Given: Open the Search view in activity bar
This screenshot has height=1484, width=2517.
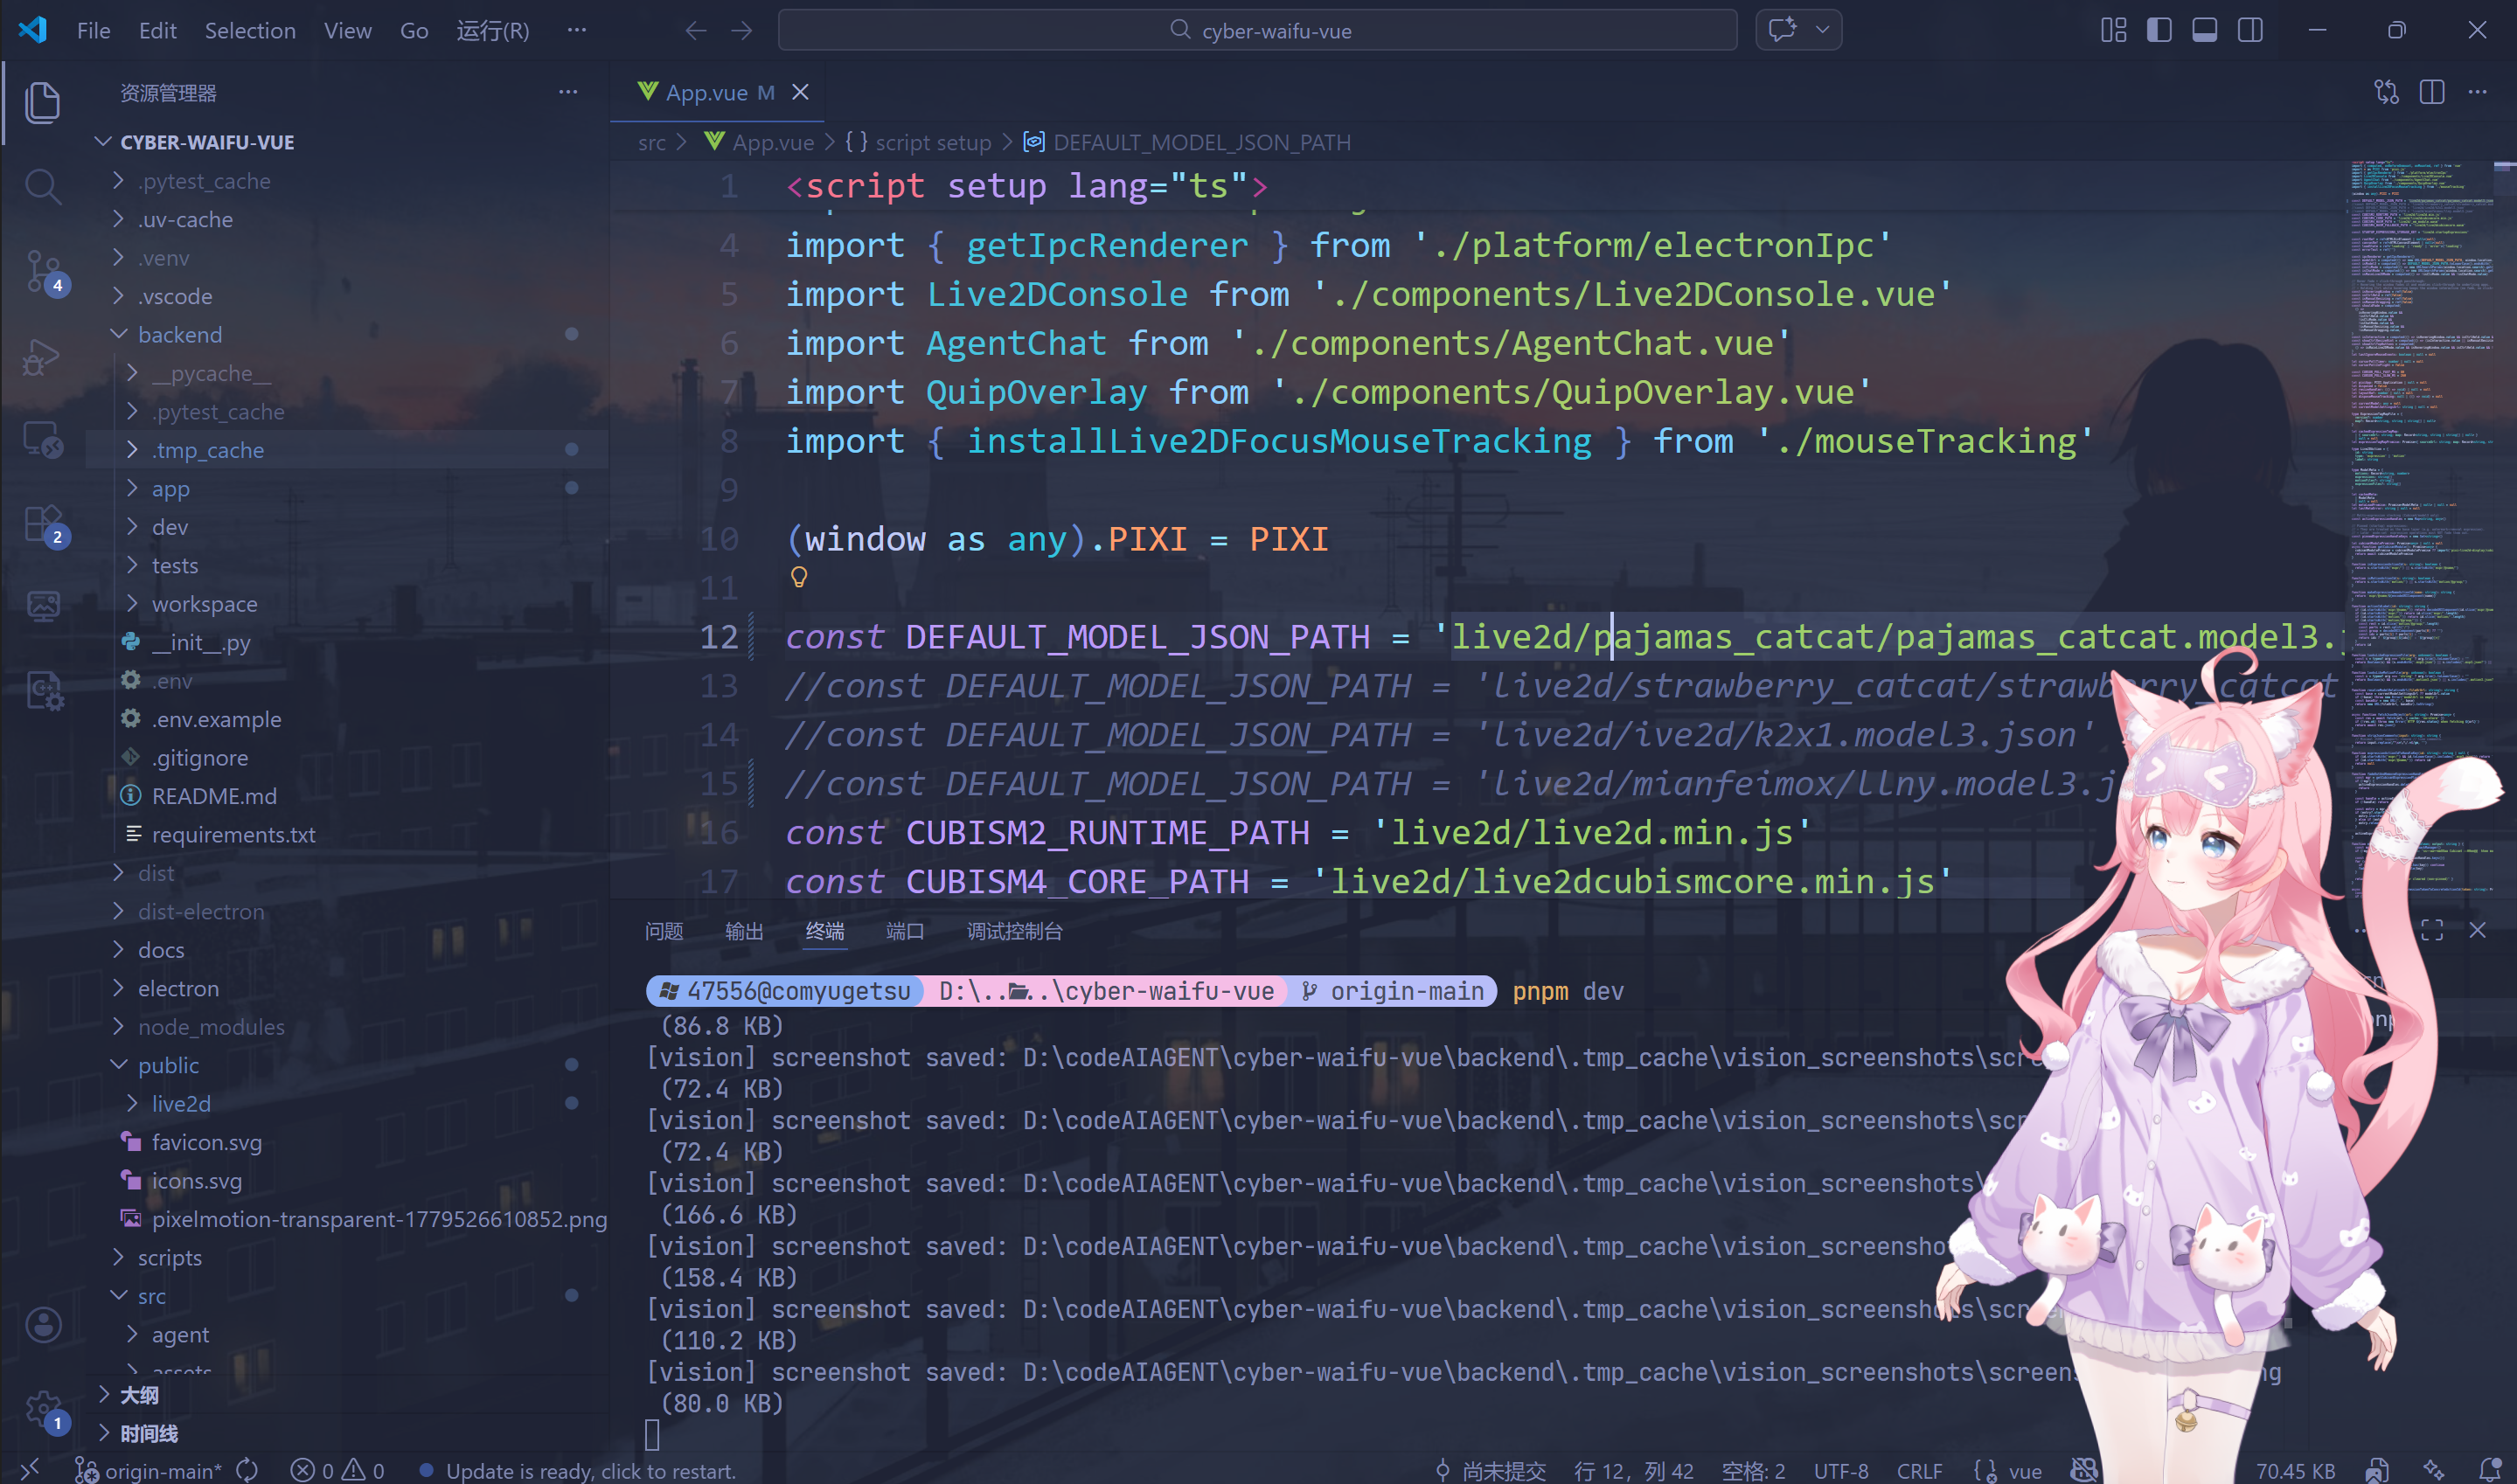Looking at the screenshot, I should pyautogui.click(x=42, y=186).
